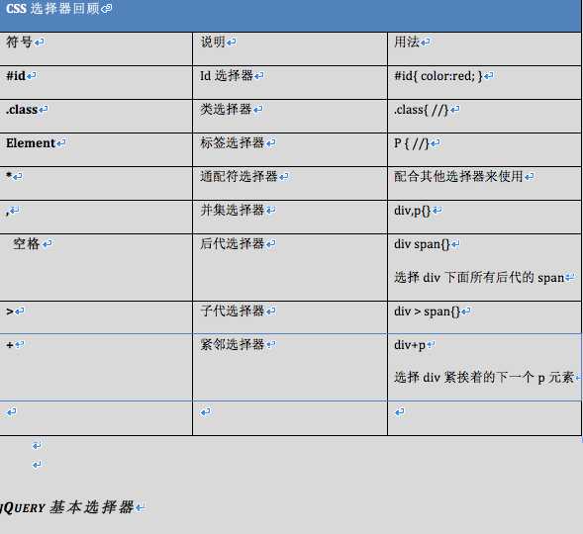Click the 'P { //}' usage text
Screen dimensions: 583x534
[412, 143]
